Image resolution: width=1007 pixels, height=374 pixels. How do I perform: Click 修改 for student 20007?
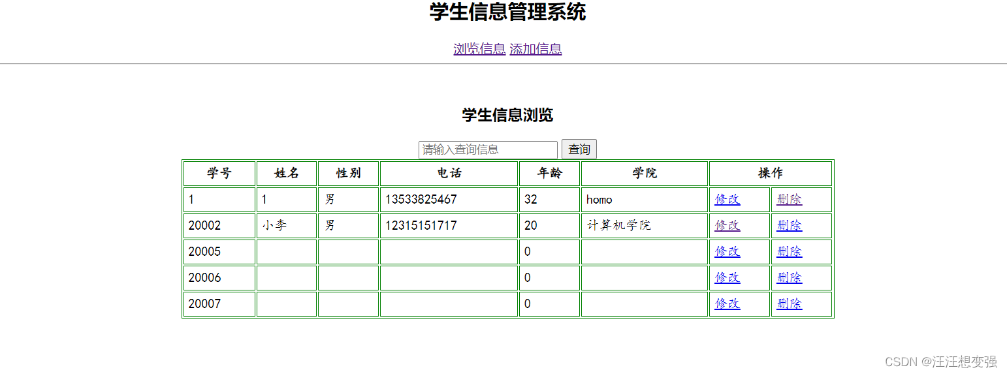coord(727,304)
